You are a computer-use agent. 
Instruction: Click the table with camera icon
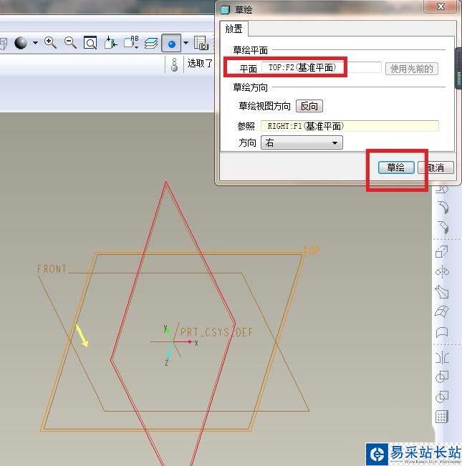click(201, 43)
